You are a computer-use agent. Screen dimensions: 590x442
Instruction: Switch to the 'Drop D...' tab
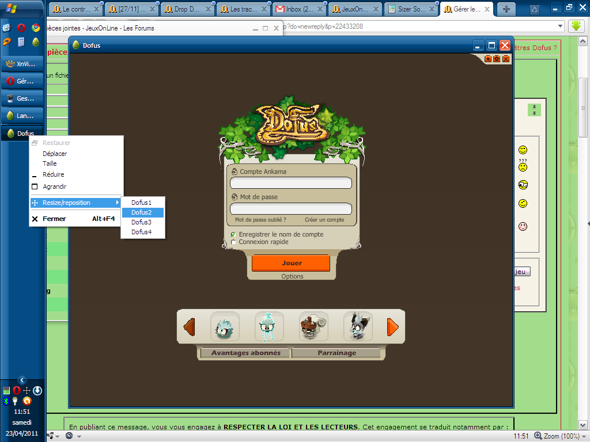[x=187, y=9]
